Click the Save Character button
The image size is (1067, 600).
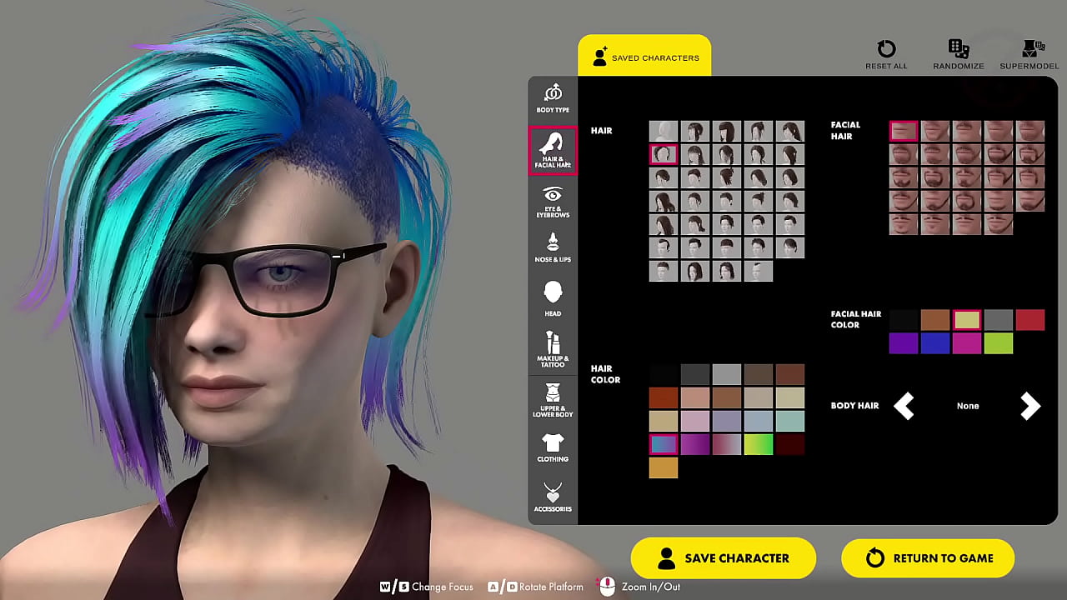(x=723, y=558)
